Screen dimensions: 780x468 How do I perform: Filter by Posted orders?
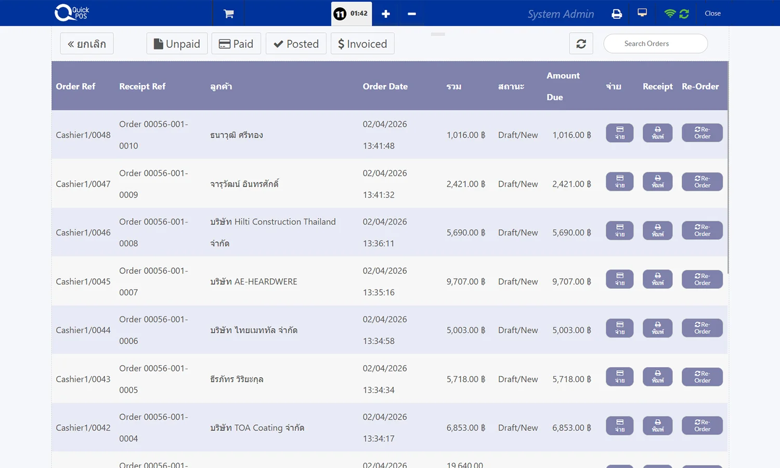(x=296, y=44)
